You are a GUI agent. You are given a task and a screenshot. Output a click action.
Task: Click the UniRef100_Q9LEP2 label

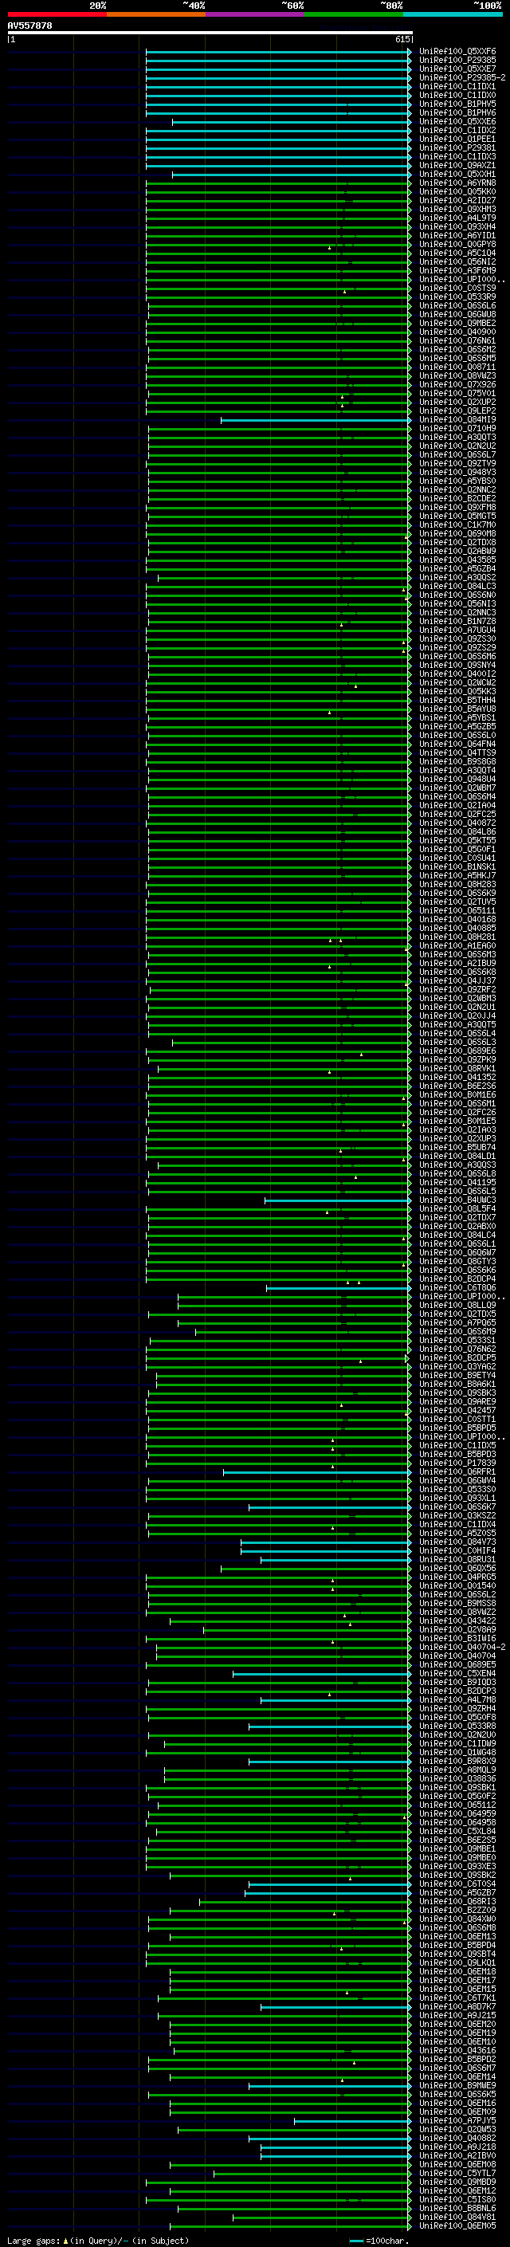coord(457,412)
